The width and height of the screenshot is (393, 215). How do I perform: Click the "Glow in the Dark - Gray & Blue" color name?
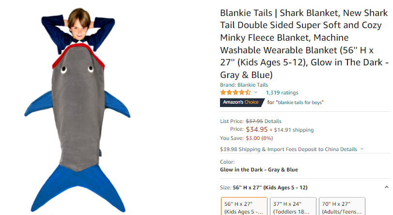(259, 169)
